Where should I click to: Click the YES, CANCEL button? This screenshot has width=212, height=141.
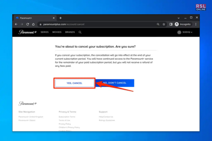tap(74, 83)
